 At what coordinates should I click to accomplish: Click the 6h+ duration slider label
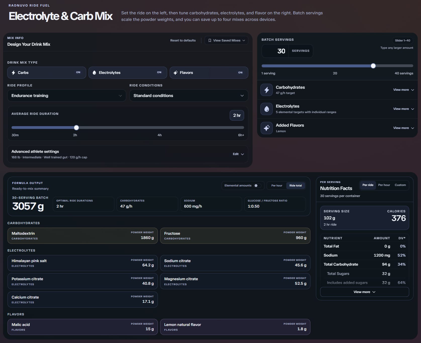click(x=241, y=135)
